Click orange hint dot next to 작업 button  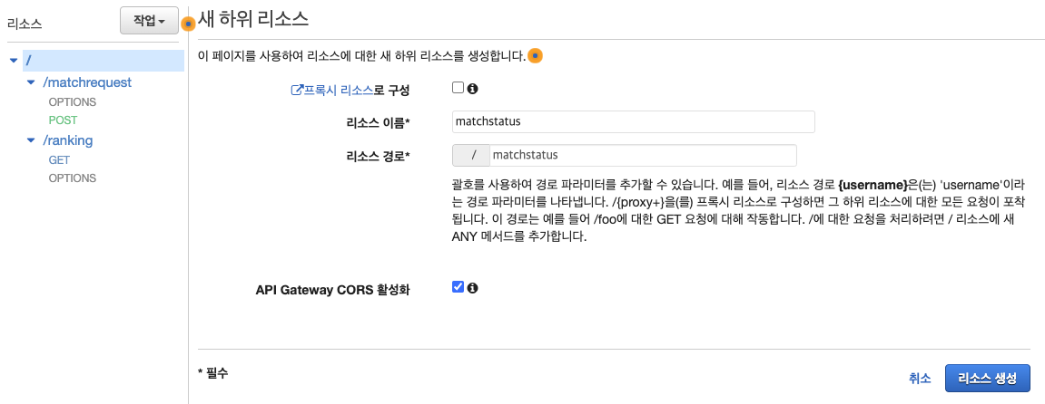click(x=189, y=24)
